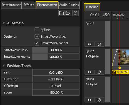Screen dimensions: 129x105
Task: Click the Spur 2 mirror/transition icon
Action: tap(89, 72)
